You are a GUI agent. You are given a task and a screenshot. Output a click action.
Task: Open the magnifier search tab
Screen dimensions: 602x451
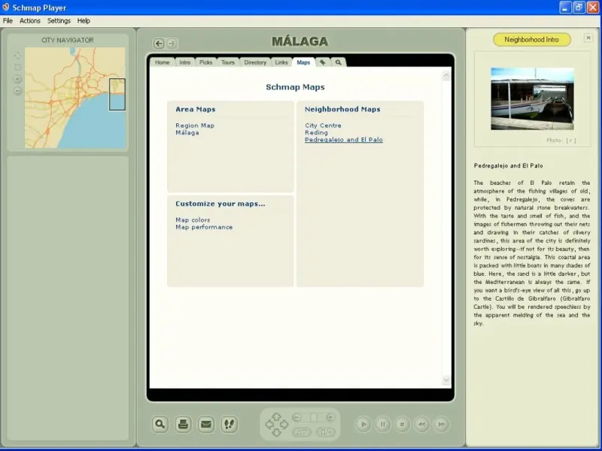(338, 62)
